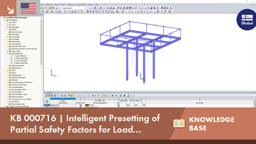Click the Eigengewicht description cell in LF1 row
This screenshot has height=144, width=256.
[x=63, y=105]
